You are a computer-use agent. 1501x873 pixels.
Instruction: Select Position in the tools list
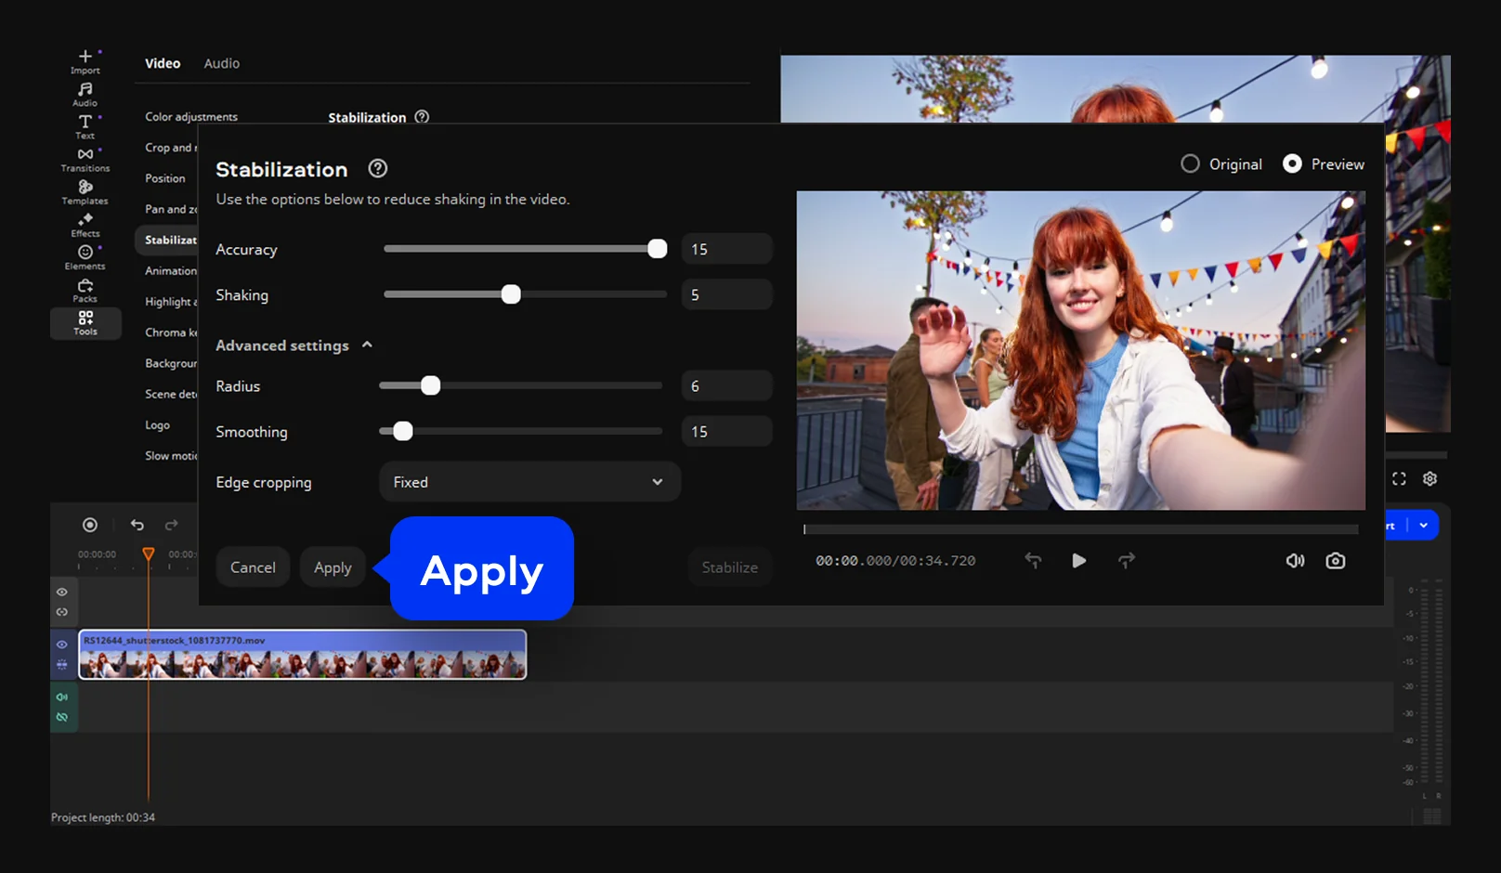[x=165, y=178]
